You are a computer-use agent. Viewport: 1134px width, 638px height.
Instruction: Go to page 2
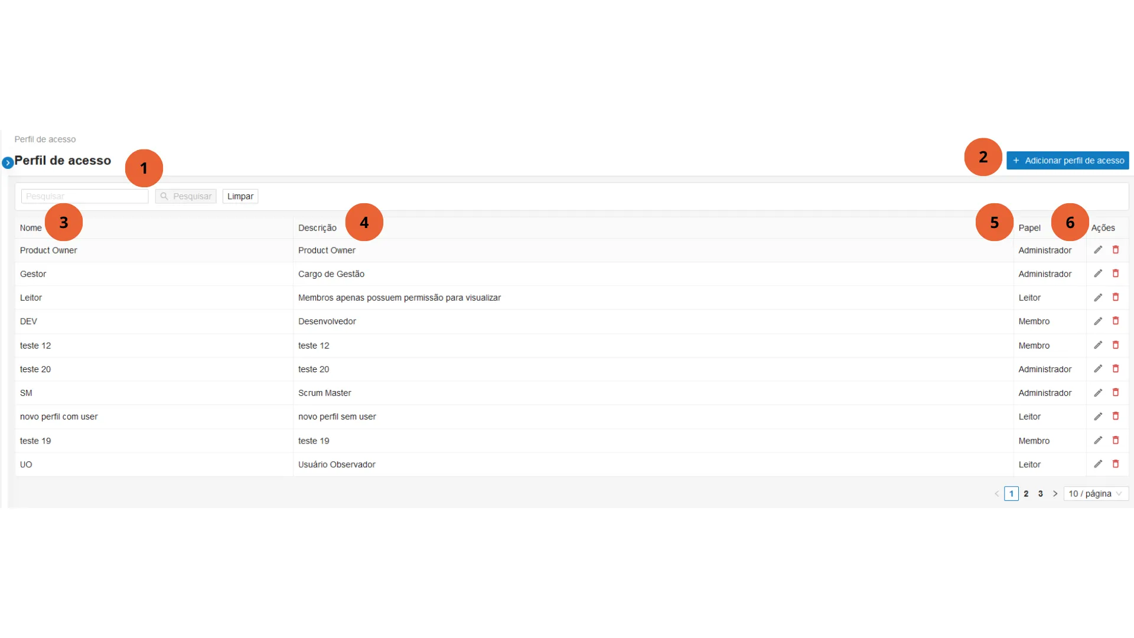(1026, 493)
